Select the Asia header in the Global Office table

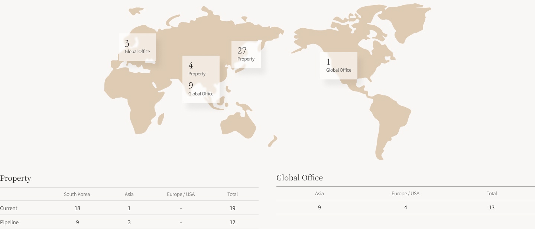(x=320, y=193)
